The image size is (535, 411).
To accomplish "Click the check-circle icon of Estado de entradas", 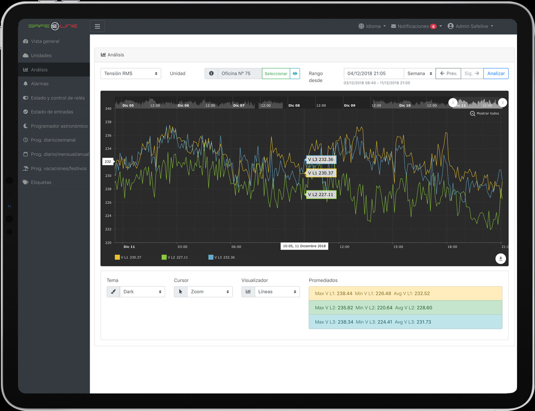I will 25,112.
